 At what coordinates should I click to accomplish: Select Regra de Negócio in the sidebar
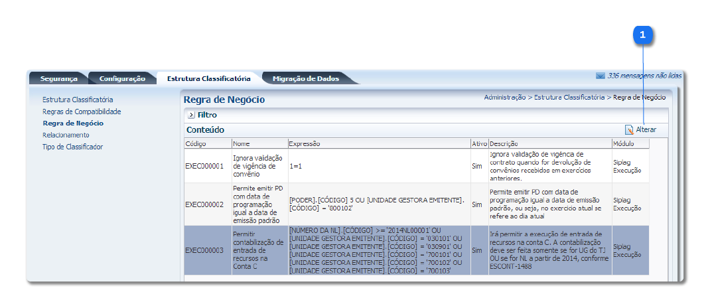pyautogui.click(x=73, y=123)
